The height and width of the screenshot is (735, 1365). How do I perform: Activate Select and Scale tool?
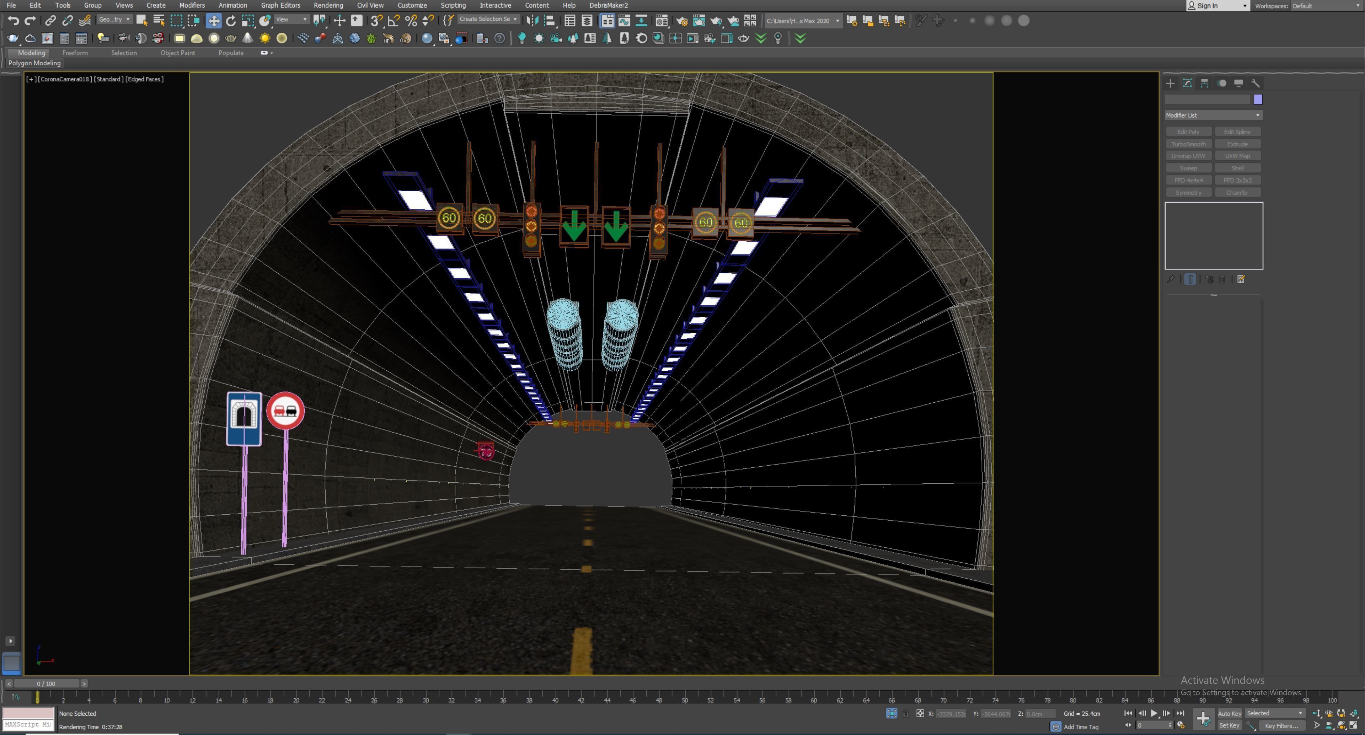pyautogui.click(x=247, y=21)
